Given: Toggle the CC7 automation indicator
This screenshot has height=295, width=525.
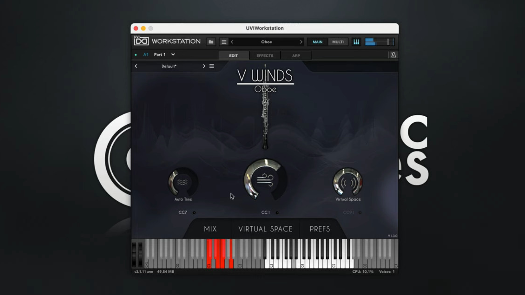Looking at the screenshot, I should [194, 213].
